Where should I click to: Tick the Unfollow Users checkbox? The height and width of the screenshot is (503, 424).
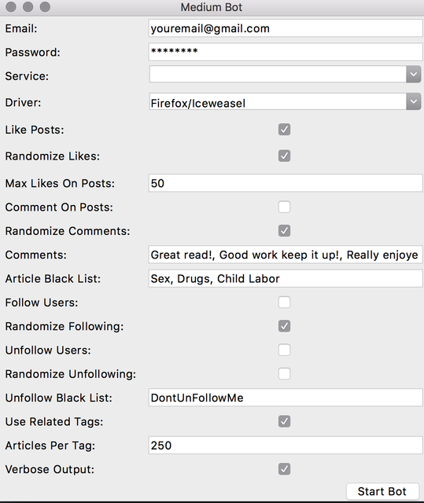[285, 350]
